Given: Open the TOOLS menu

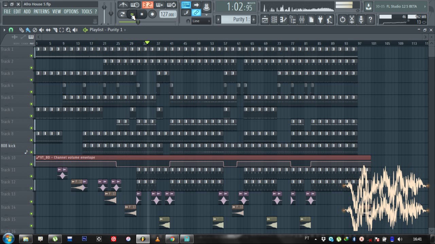Looking at the screenshot, I should point(87,12).
